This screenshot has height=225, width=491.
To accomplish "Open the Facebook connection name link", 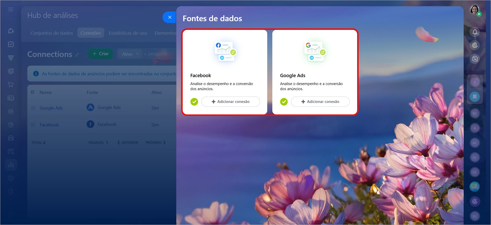I will 49,125.
